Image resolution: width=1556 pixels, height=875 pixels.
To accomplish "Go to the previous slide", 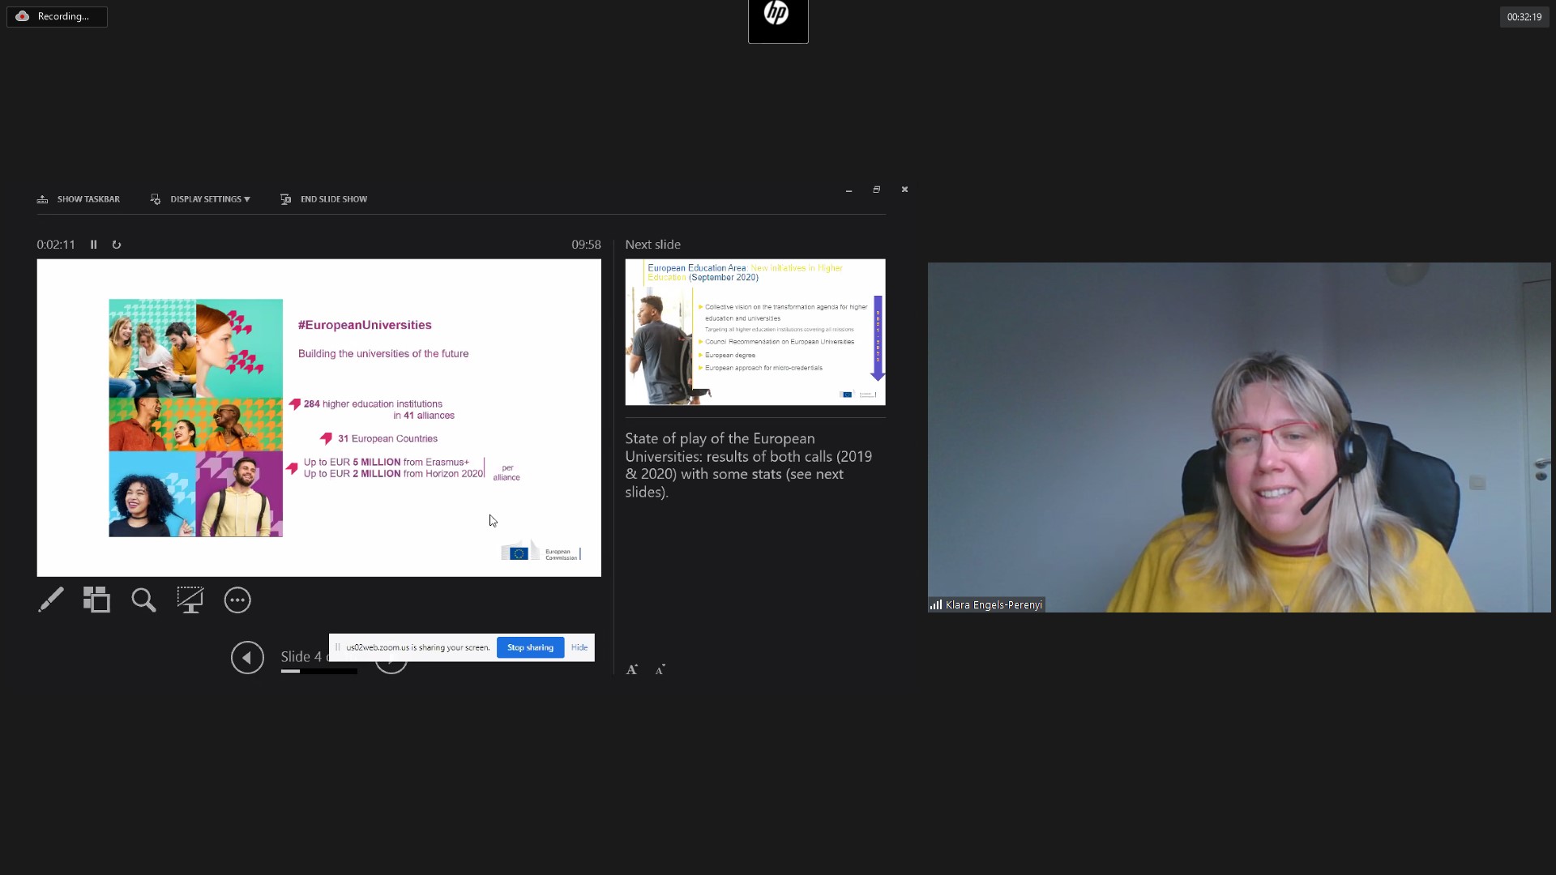I will tap(247, 657).
